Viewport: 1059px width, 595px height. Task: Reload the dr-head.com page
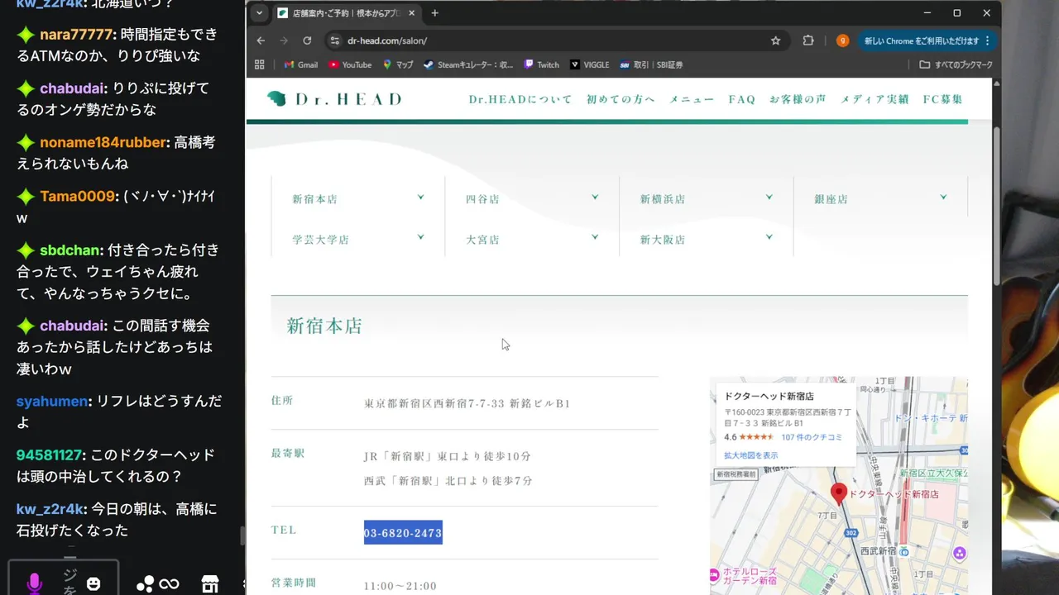pyautogui.click(x=307, y=40)
